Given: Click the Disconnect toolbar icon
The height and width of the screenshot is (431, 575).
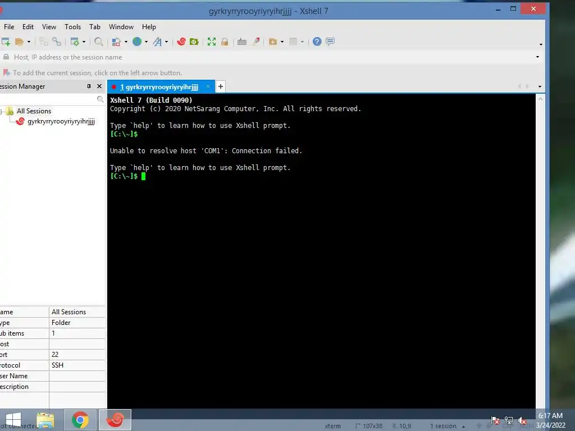Looking at the screenshot, I should 43,42.
